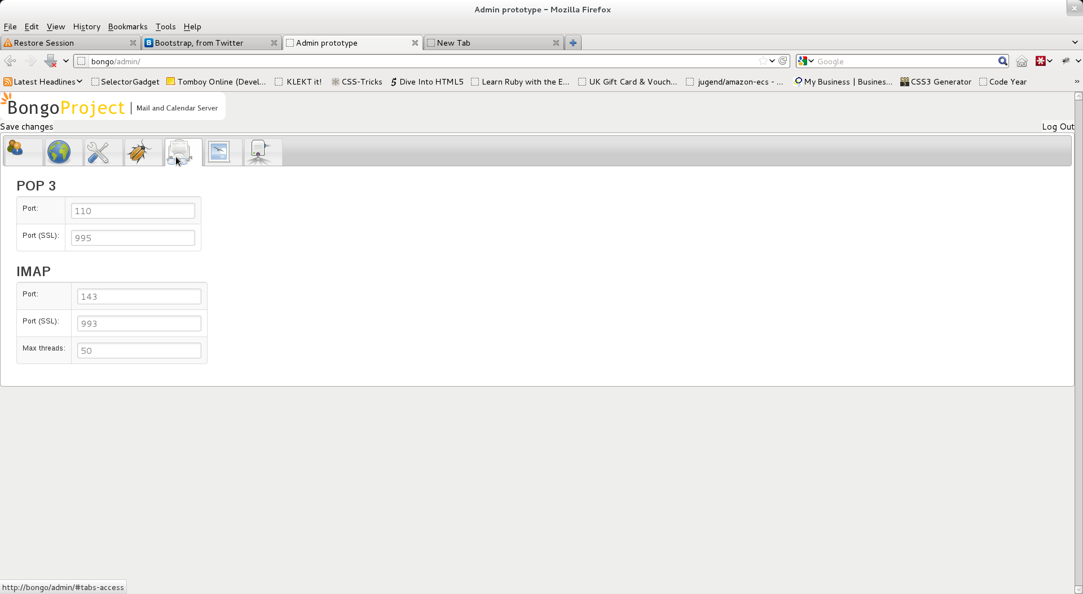
Task: Click the Firefox forward arrow
Action: click(x=30, y=61)
